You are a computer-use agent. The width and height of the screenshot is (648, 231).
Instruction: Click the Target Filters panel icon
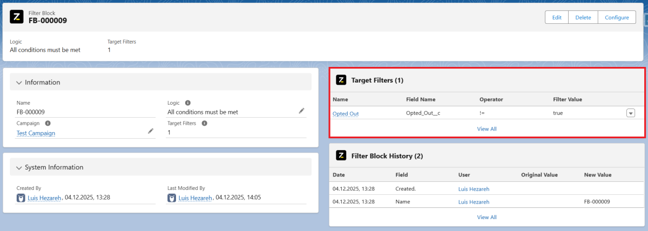[341, 80]
